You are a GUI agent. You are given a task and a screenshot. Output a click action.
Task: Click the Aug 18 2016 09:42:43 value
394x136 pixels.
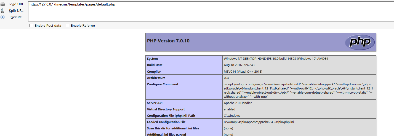[x=239, y=65]
